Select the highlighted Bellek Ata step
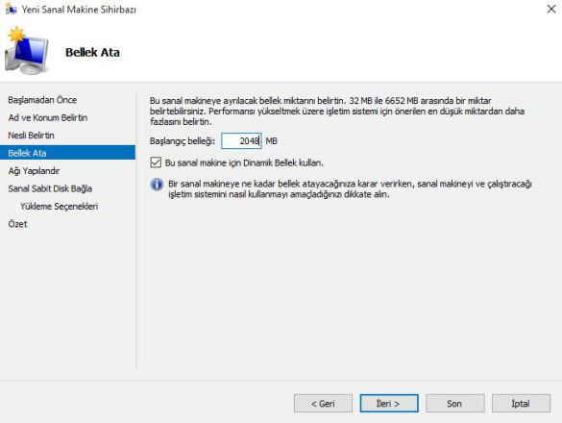Viewport: 562px width, 423px height. (x=68, y=153)
